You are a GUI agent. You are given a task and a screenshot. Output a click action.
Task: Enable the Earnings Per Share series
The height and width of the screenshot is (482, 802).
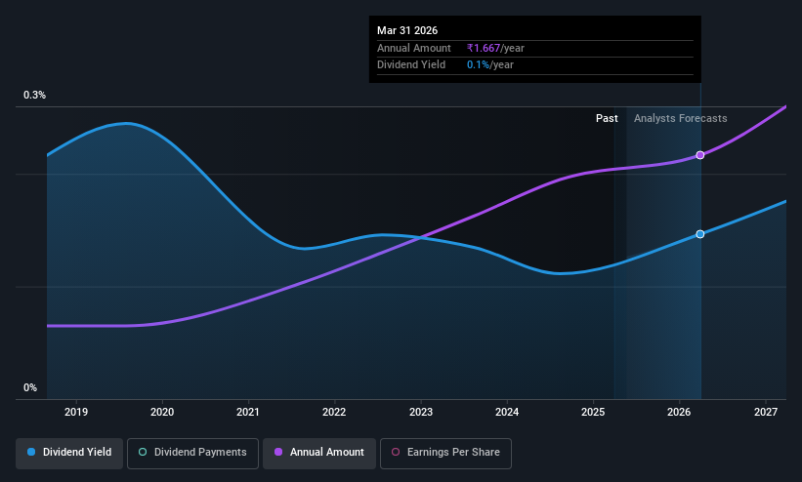(x=446, y=453)
